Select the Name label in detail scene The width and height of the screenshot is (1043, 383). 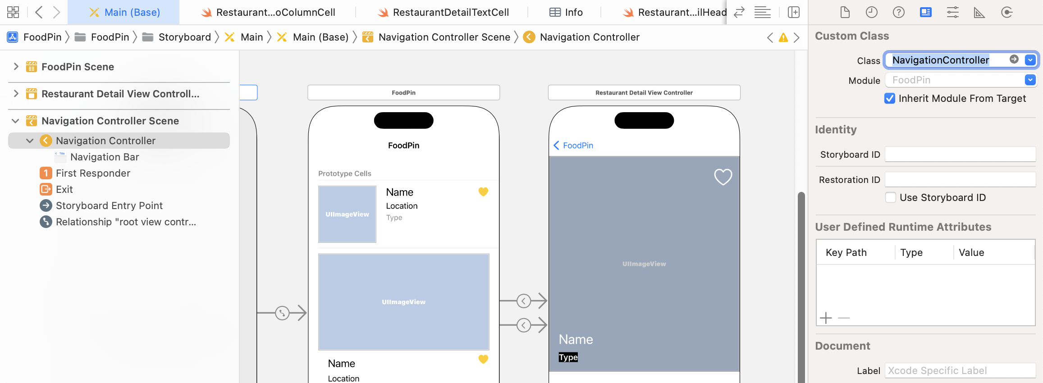click(576, 339)
